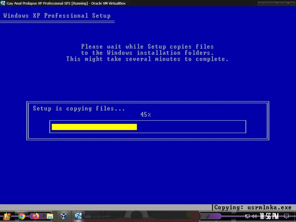Open the notification action center icon

pos(286,216)
